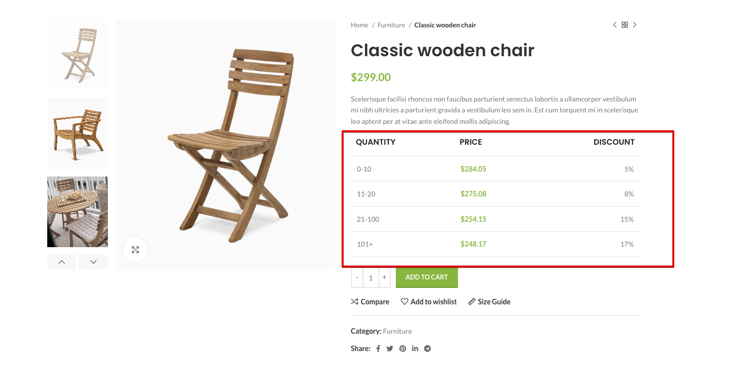The height and width of the screenshot is (366, 732).
Task: Decrease quantity with minus button
Action: click(x=357, y=277)
